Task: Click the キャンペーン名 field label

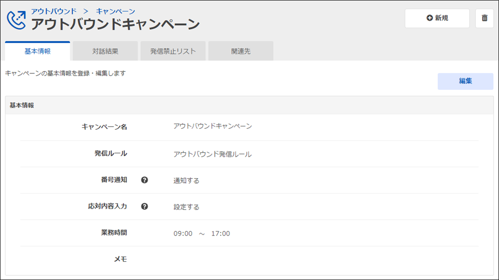Action: (105, 127)
